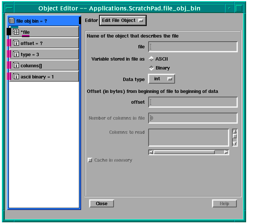Click the file obj bin stack icon
The image size is (280, 223).
pyautogui.click(x=12, y=21)
